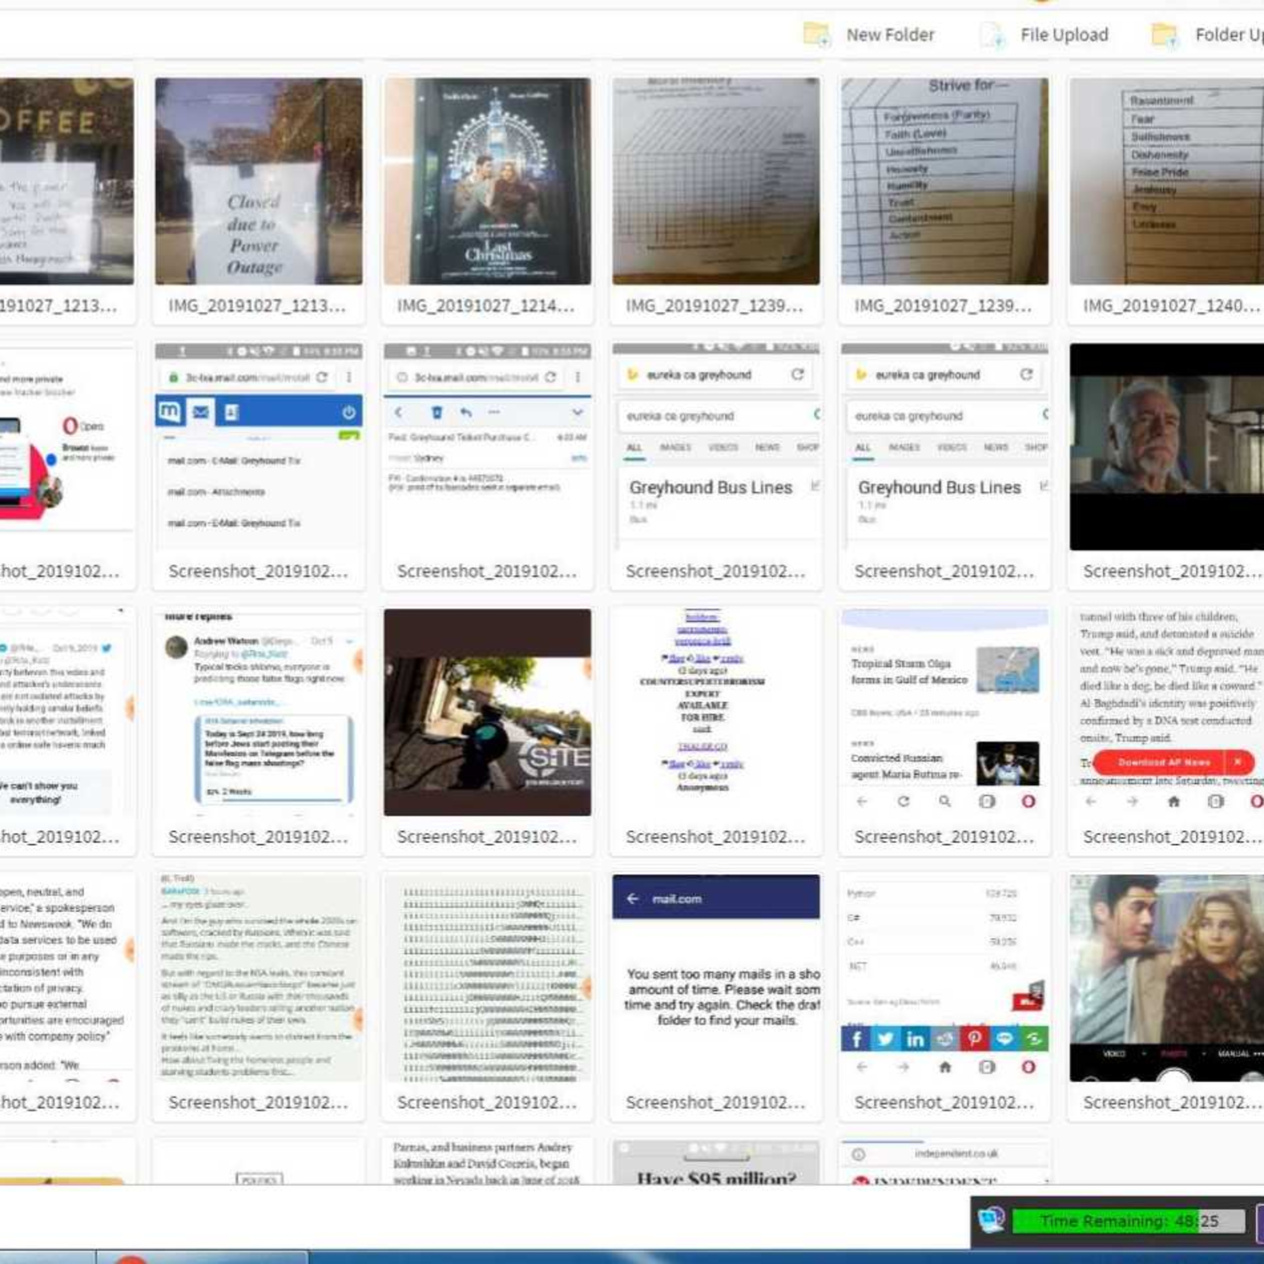This screenshot has height=1264, width=1264.
Task: Open the social share buttons screenshot thumbnail
Action: (x=945, y=978)
